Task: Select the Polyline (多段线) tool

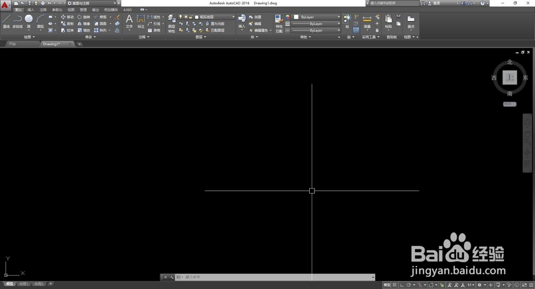Action: (x=18, y=21)
